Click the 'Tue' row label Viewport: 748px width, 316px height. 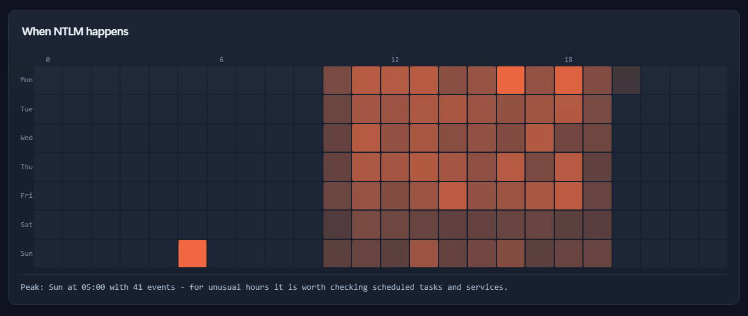pos(27,109)
